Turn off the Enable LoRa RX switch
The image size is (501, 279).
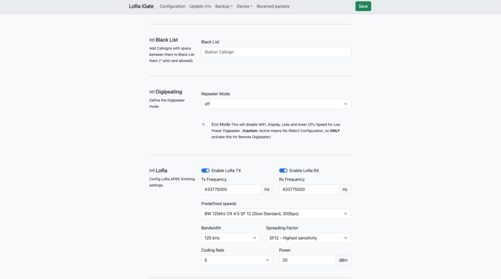pos(283,171)
